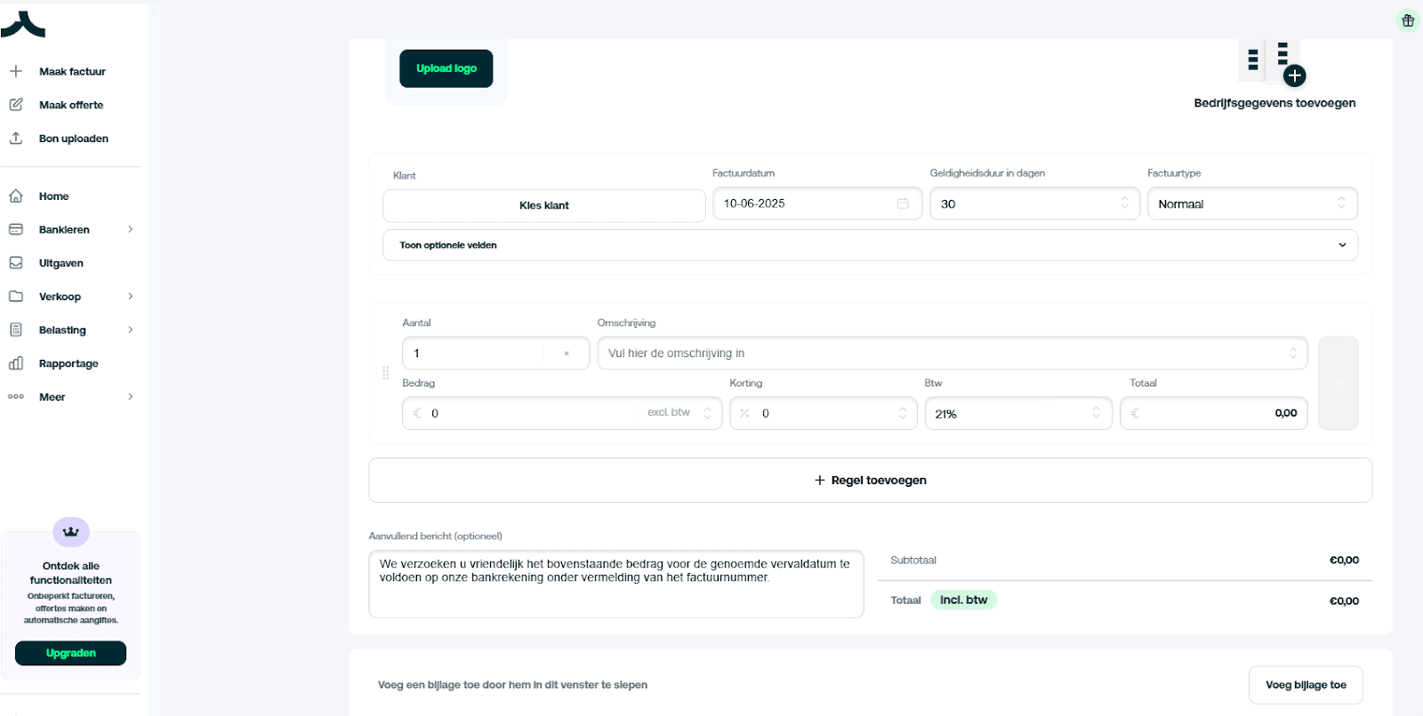The width and height of the screenshot is (1423, 716).
Task: Open Maak offerte from sidebar
Action: 71,105
